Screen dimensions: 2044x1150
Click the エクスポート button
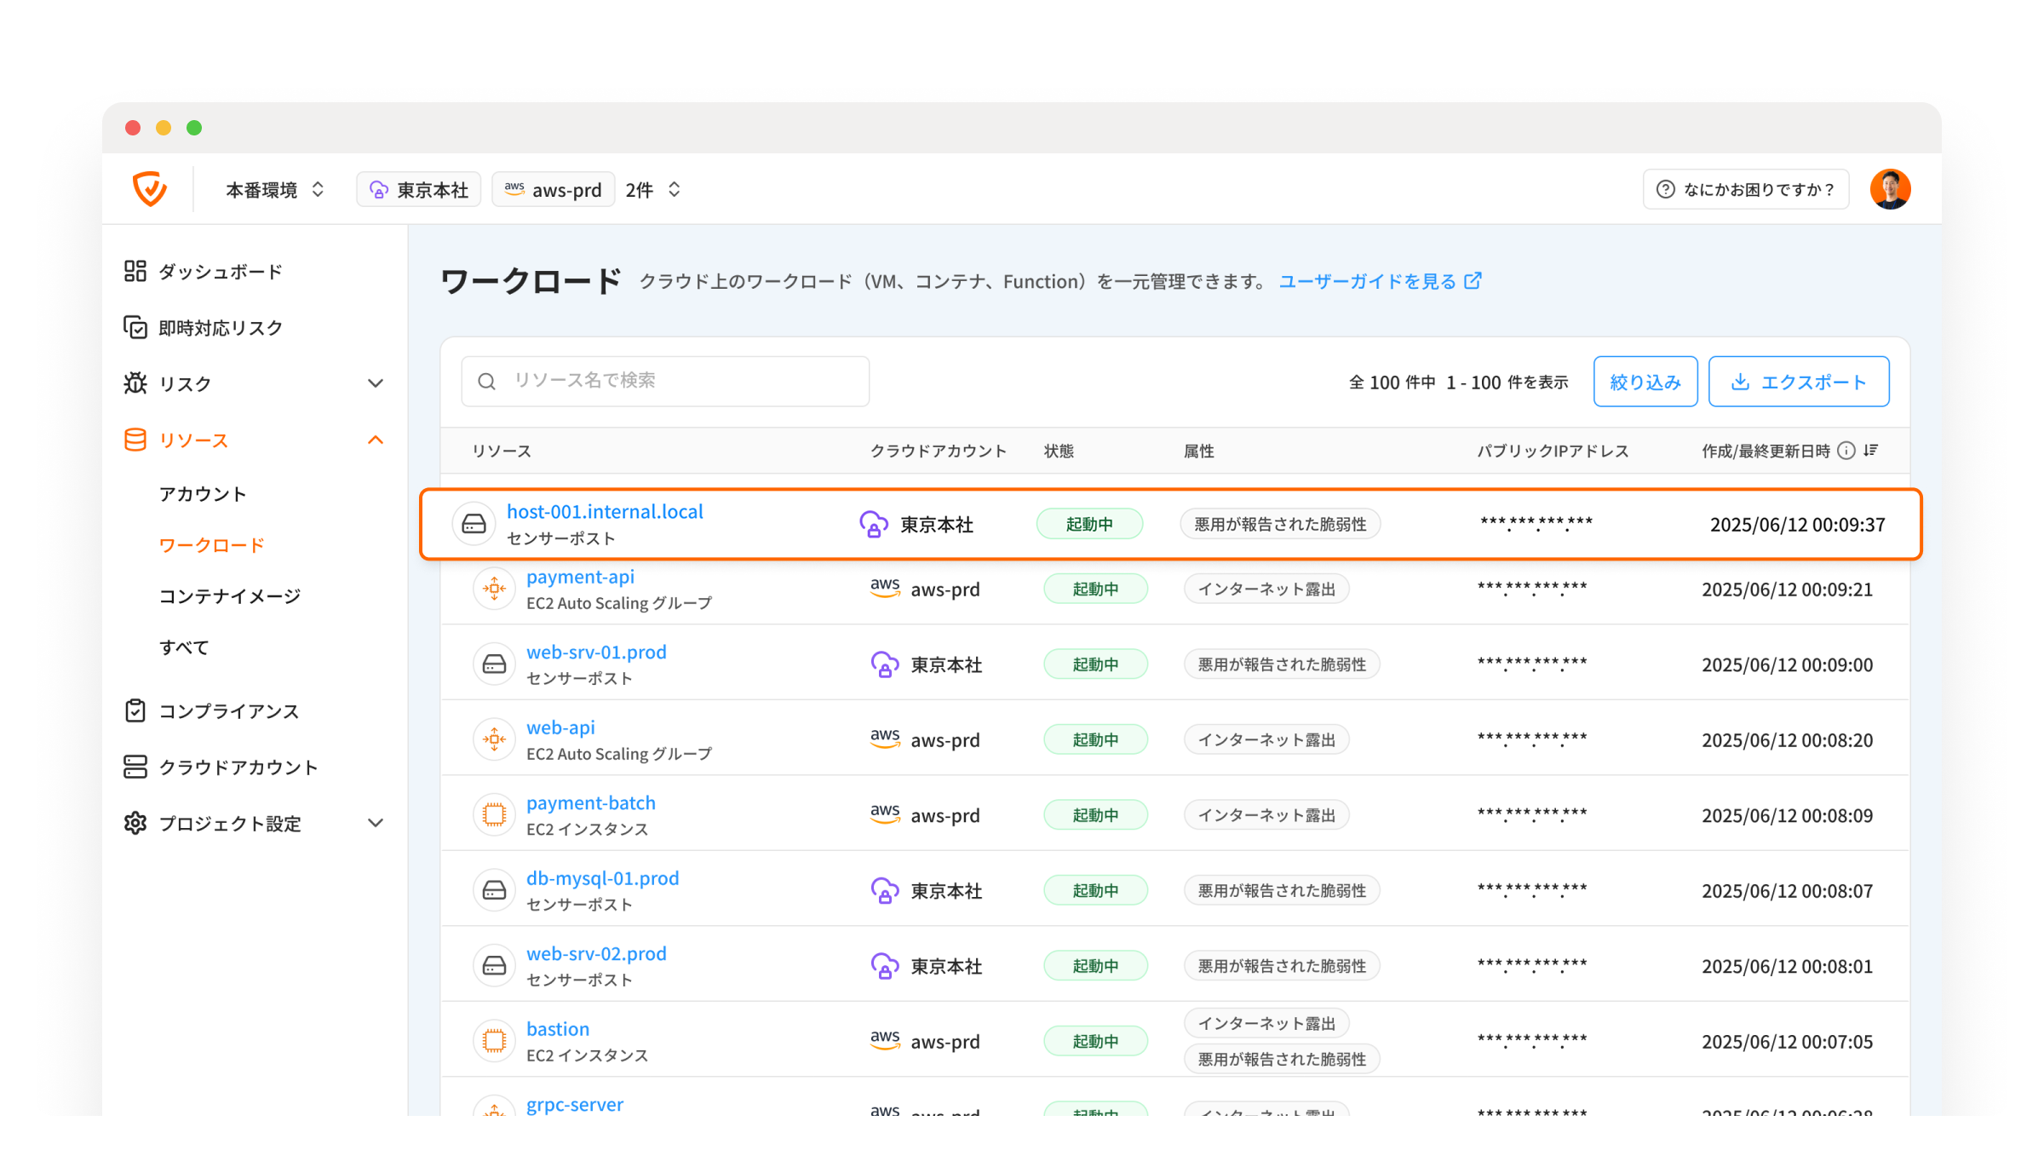tap(1799, 382)
